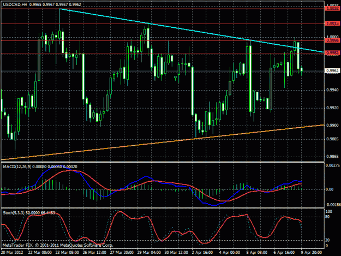Click the 26 Mar 12:00 time label
The height and width of the screenshot is (256, 341).
94,253
